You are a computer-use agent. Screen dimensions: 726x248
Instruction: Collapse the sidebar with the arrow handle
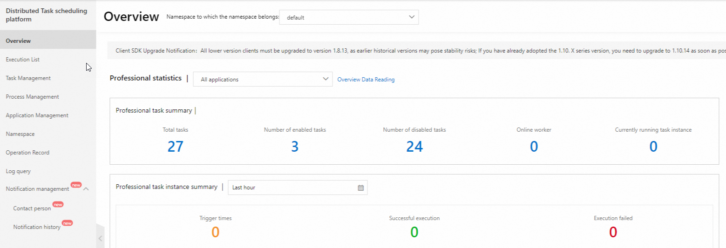coord(100,238)
